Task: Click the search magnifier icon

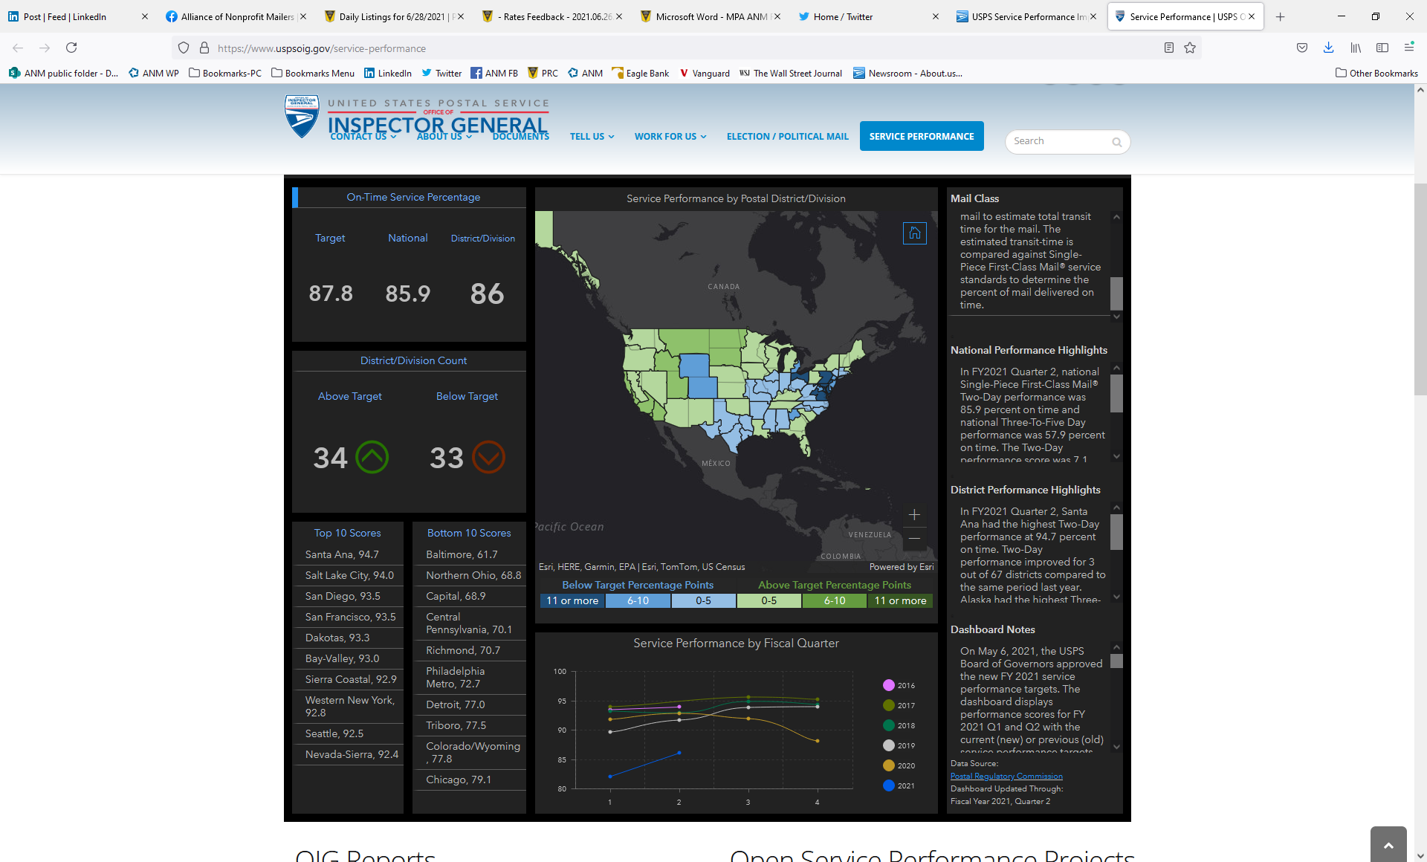Action: 1116,142
